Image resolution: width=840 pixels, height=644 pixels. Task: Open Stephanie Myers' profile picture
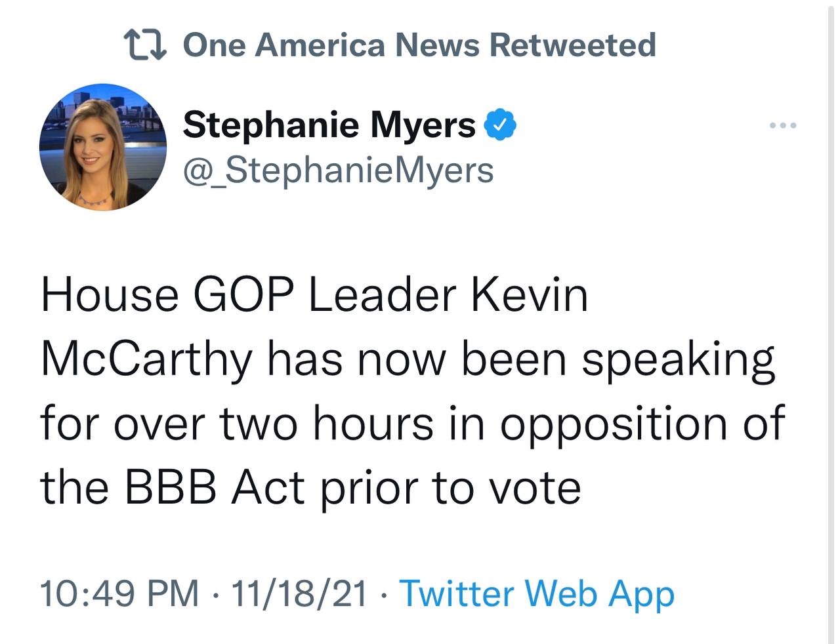(x=103, y=147)
